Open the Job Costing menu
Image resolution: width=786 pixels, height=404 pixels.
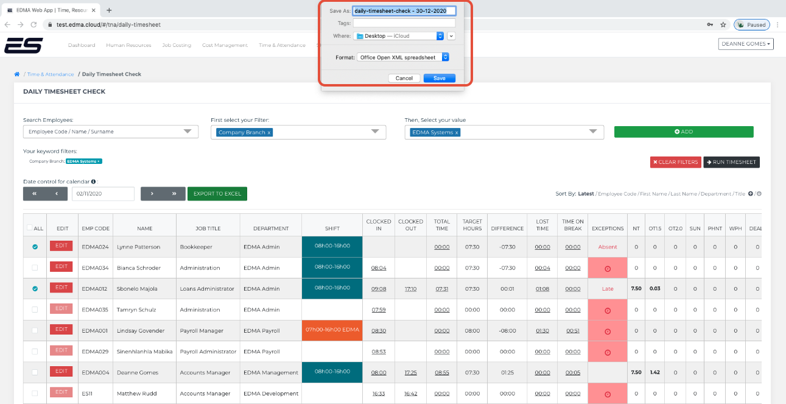click(x=177, y=45)
